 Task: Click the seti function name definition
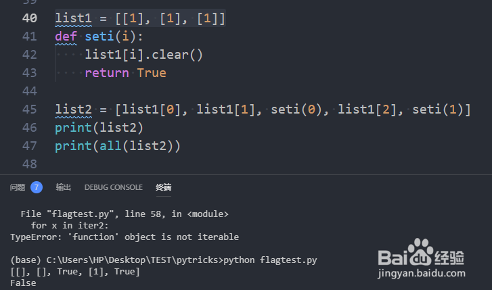pyautogui.click(x=99, y=37)
